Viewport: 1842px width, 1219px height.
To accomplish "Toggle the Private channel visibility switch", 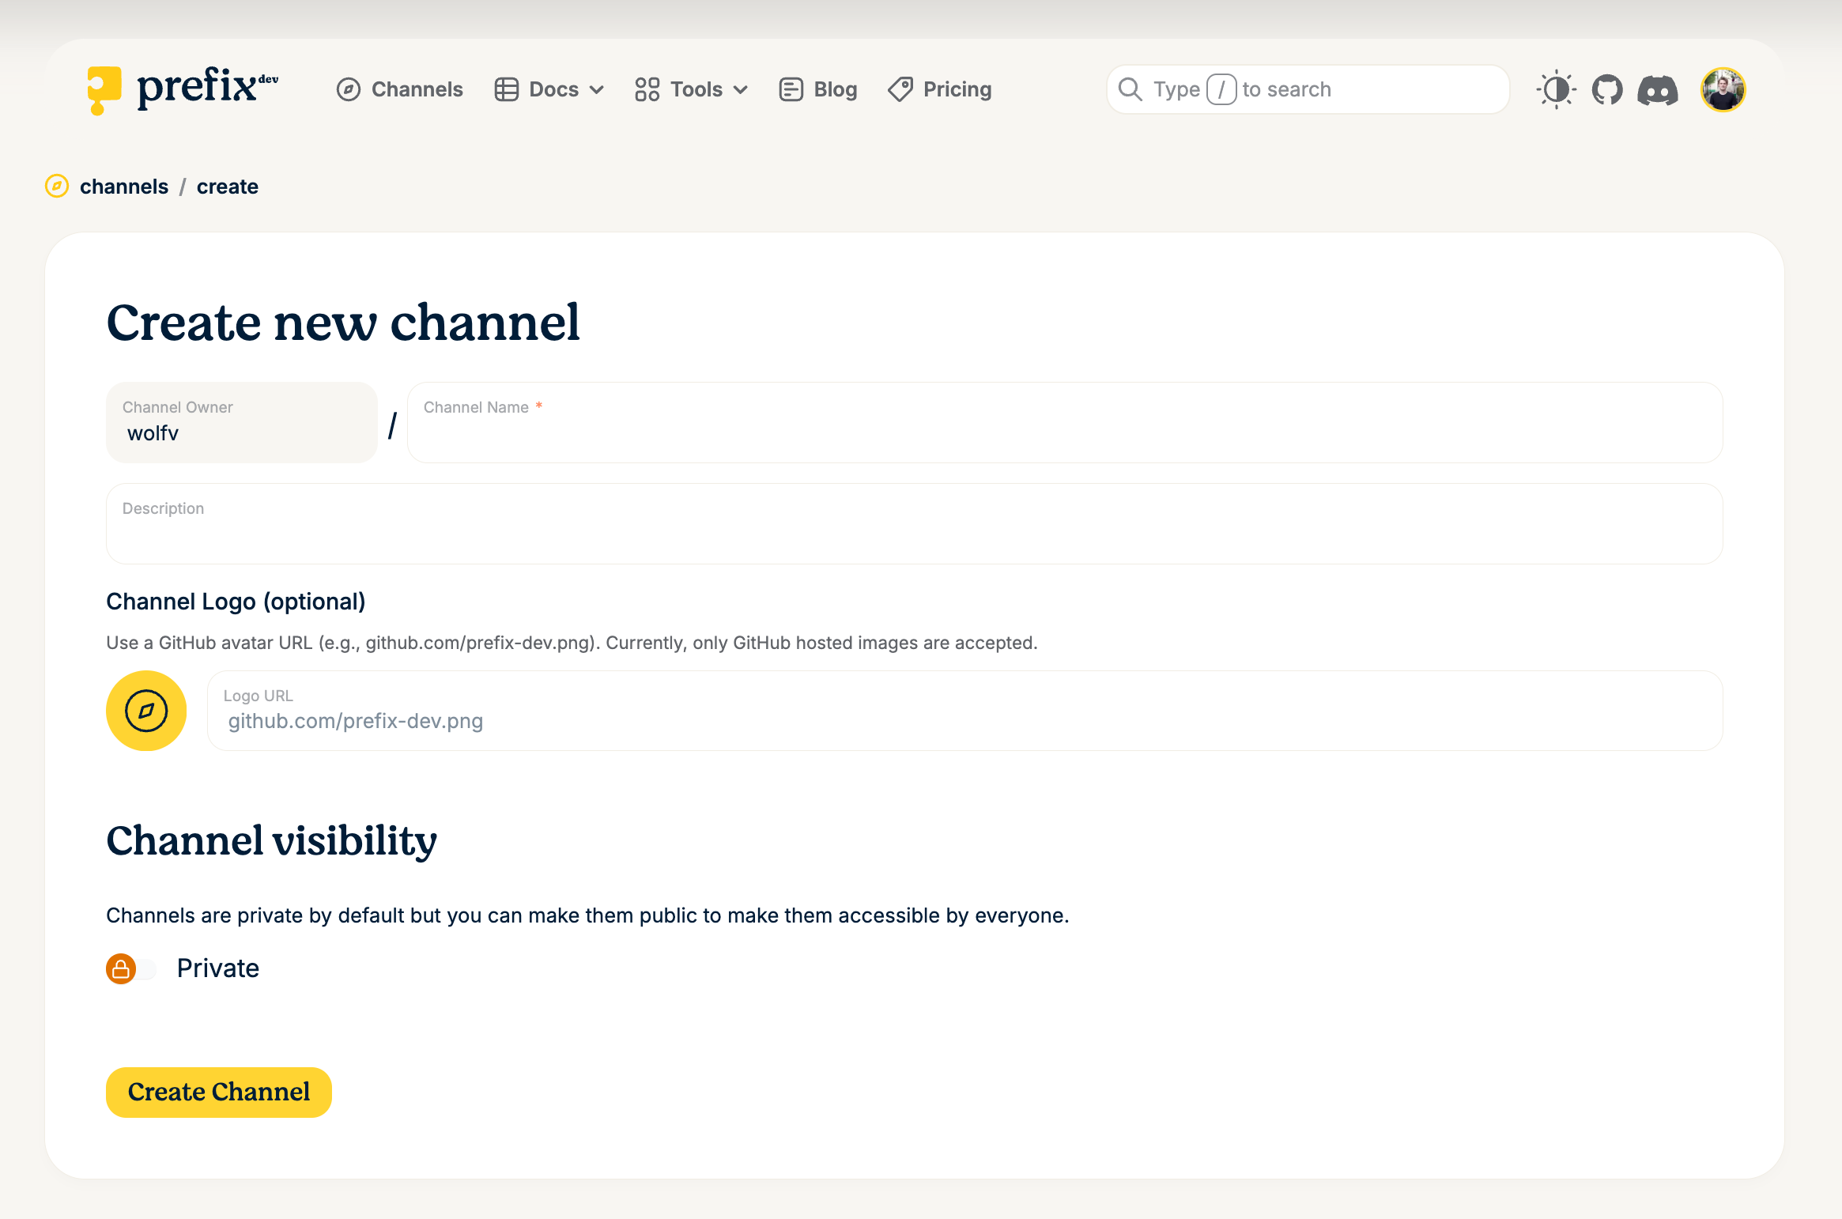I will pos(133,968).
